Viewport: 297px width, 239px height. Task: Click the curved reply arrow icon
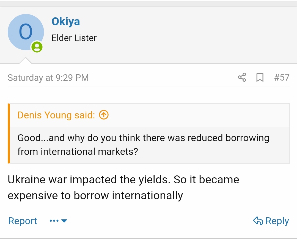258,221
